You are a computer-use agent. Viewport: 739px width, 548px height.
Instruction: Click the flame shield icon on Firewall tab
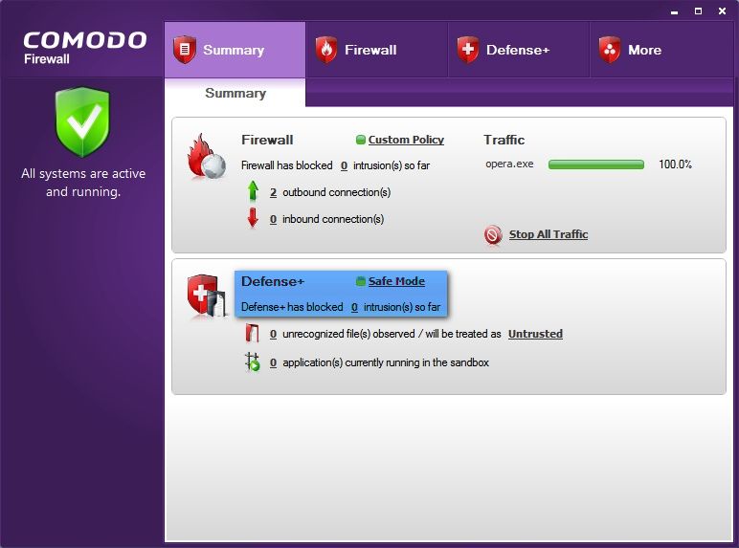click(326, 49)
